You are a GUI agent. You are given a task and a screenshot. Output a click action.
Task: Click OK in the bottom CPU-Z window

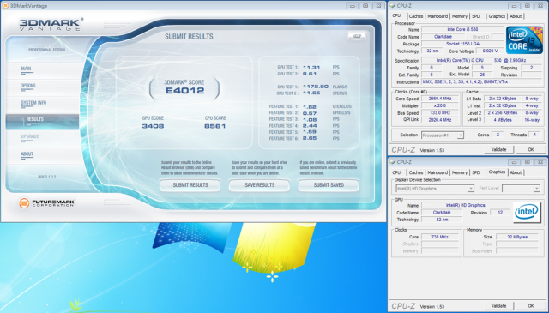[531, 305]
